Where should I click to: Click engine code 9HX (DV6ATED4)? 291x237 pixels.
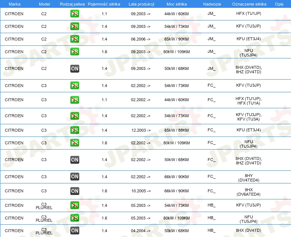point(249,192)
